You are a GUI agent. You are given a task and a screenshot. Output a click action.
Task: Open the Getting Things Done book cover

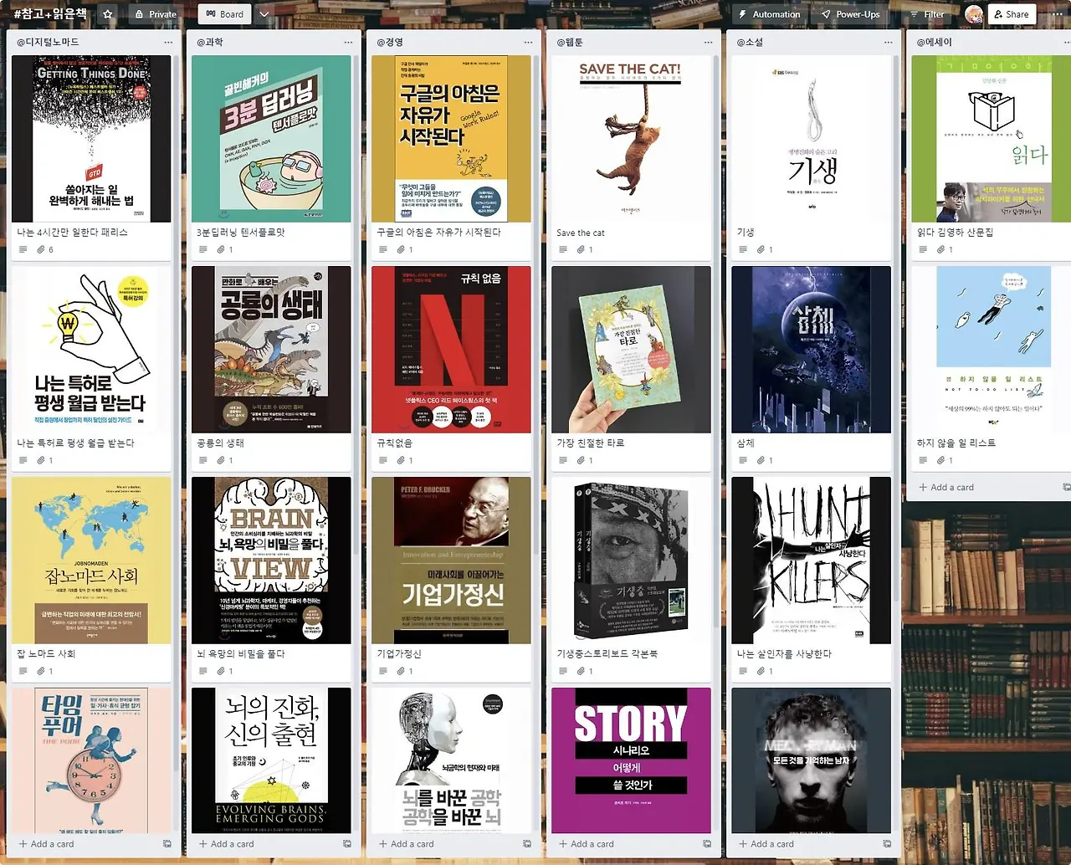tap(91, 139)
